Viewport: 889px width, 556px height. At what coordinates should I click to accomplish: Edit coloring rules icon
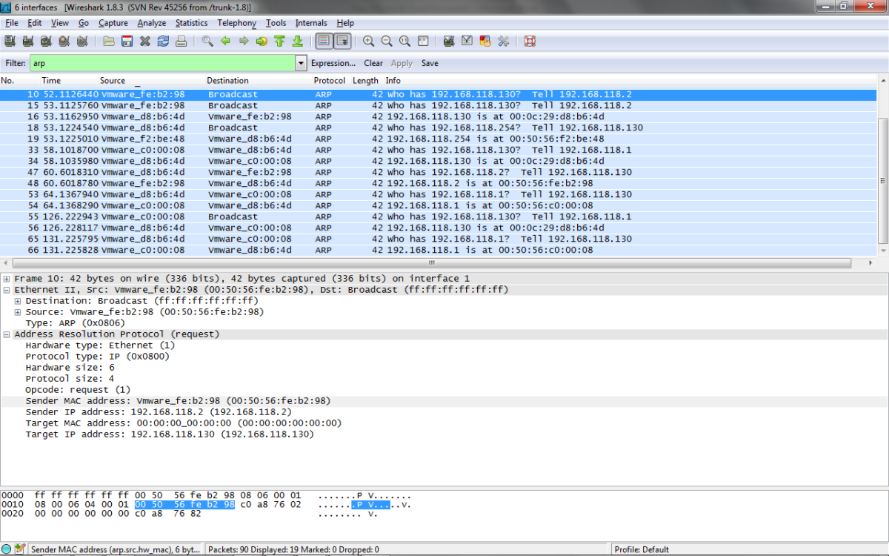point(485,42)
